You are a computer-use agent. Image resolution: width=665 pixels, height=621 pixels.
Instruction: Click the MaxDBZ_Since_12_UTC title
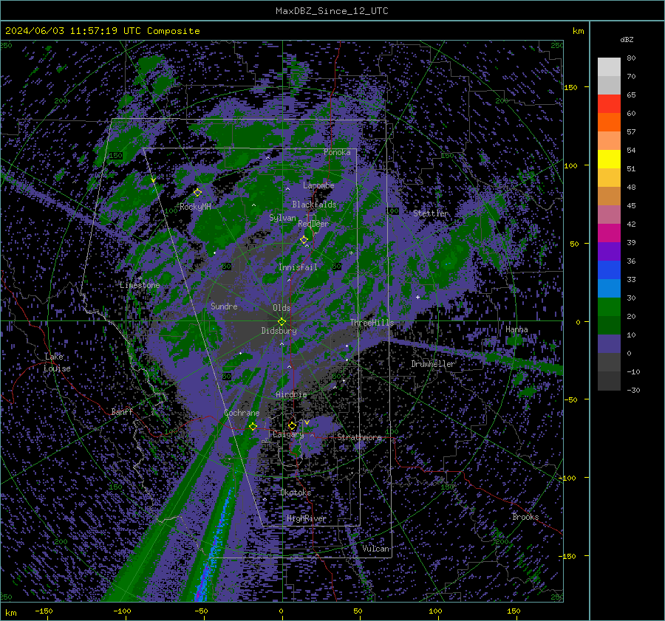[332, 11]
